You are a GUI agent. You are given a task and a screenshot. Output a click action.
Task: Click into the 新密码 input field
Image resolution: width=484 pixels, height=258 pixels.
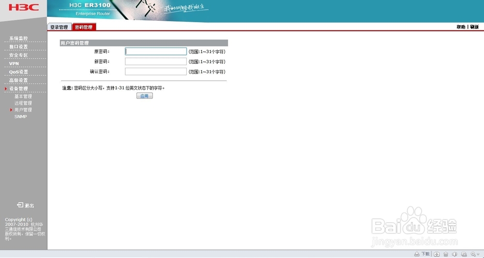tap(156, 62)
